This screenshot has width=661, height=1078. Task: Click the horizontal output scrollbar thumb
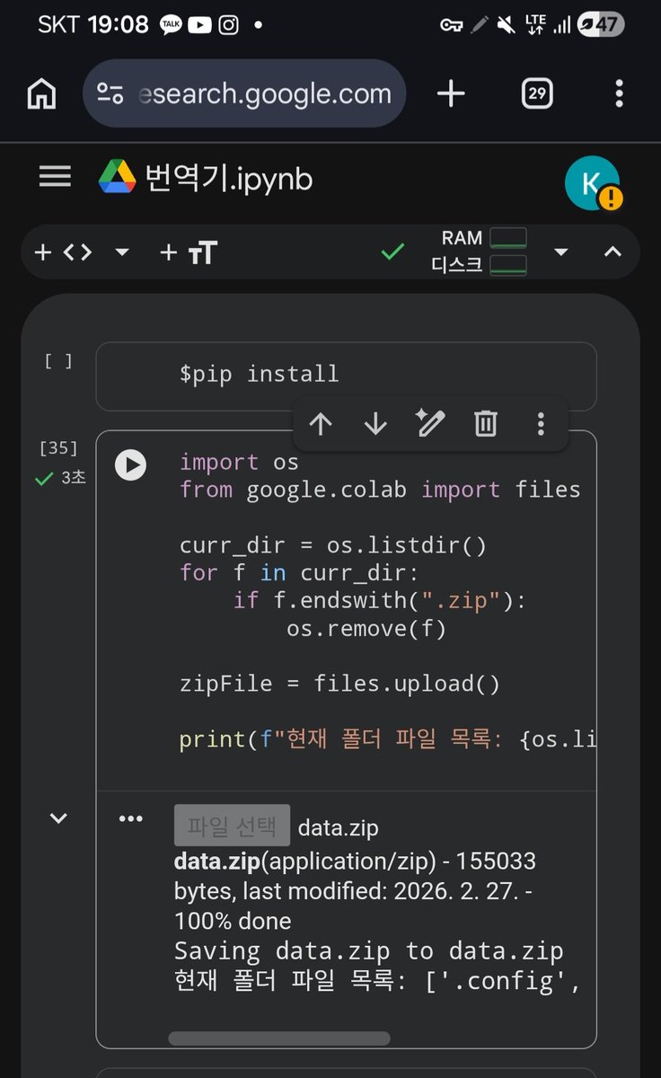pyautogui.click(x=279, y=1038)
